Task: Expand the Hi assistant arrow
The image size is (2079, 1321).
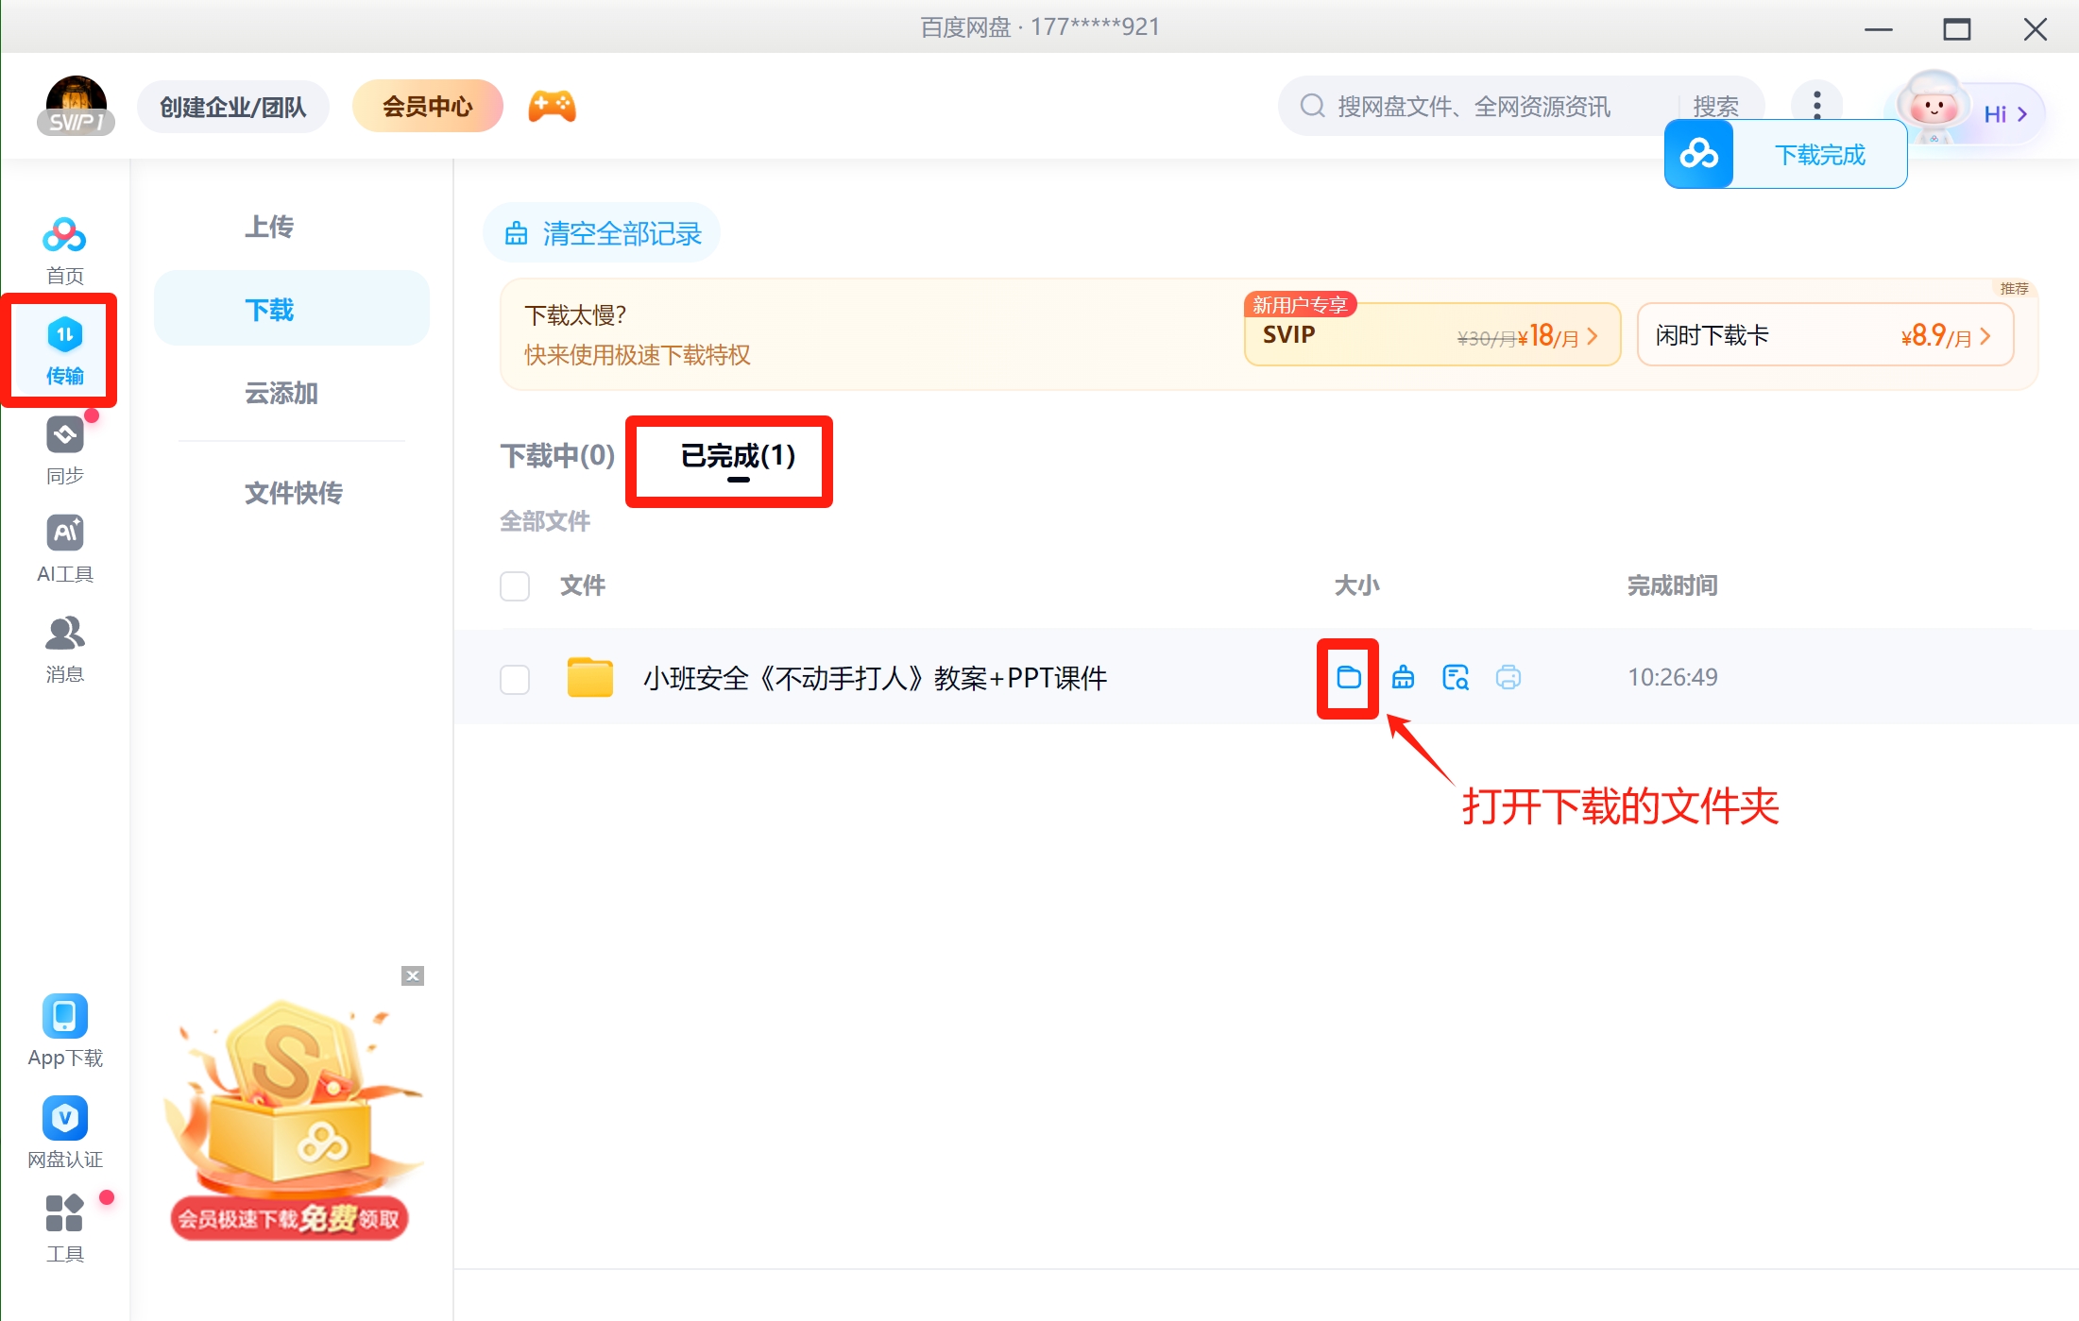Action: coord(2022,114)
